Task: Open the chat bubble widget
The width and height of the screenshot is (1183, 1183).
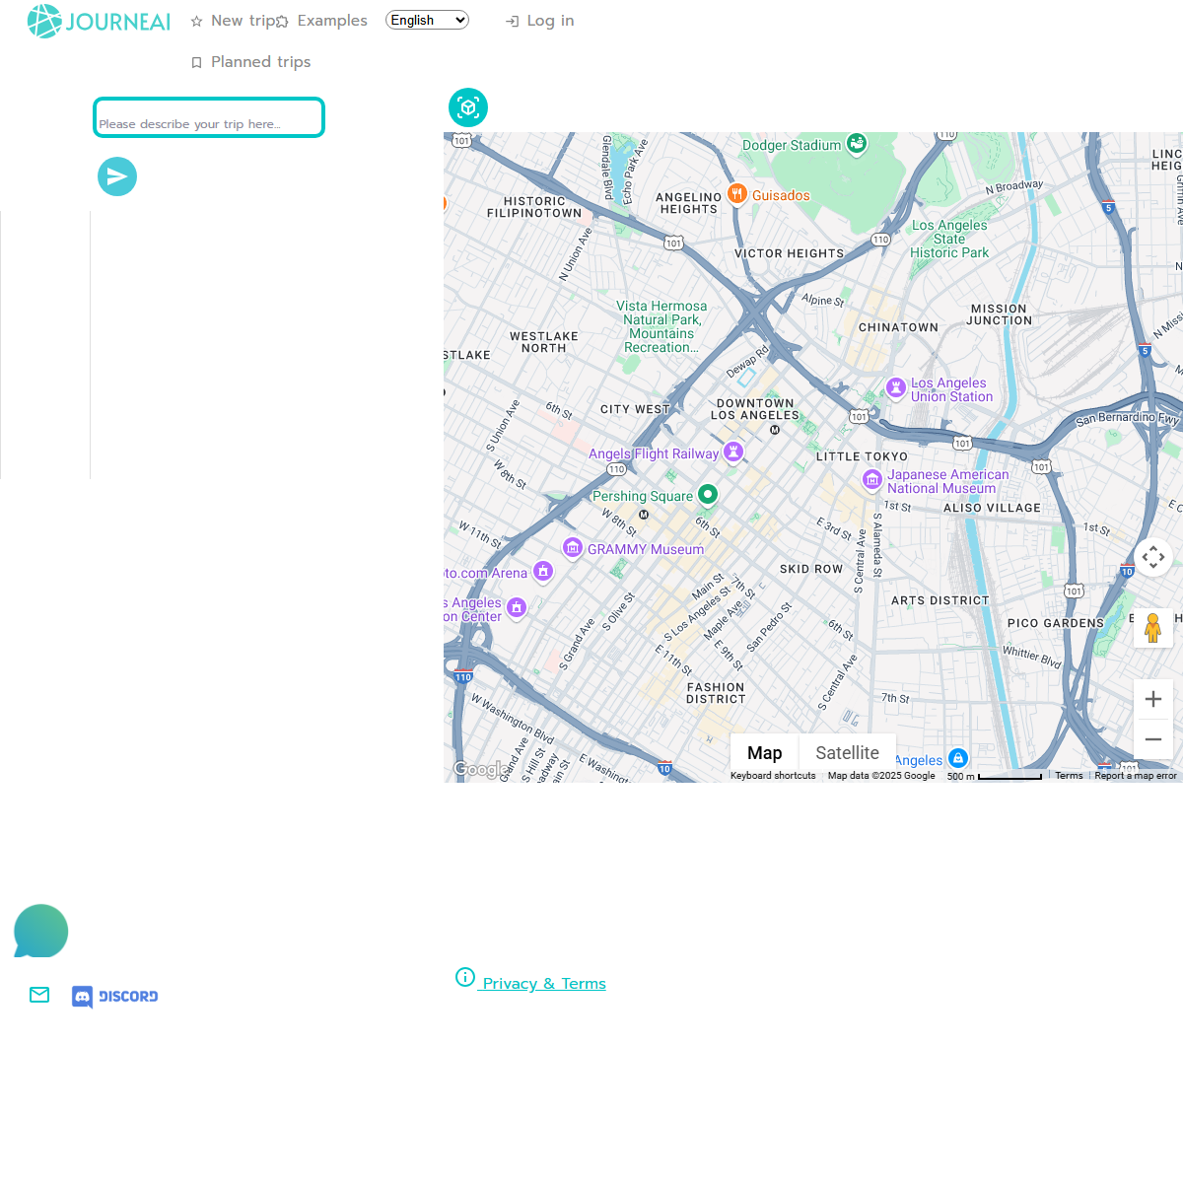Action: click(40, 932)
